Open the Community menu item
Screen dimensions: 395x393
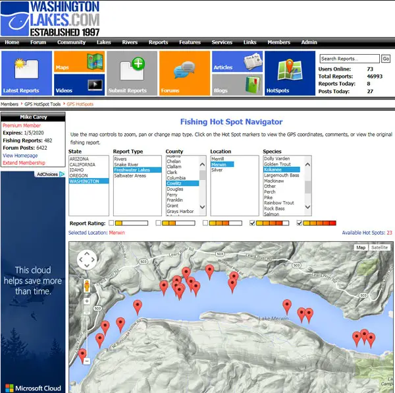[x=71, y=42]
